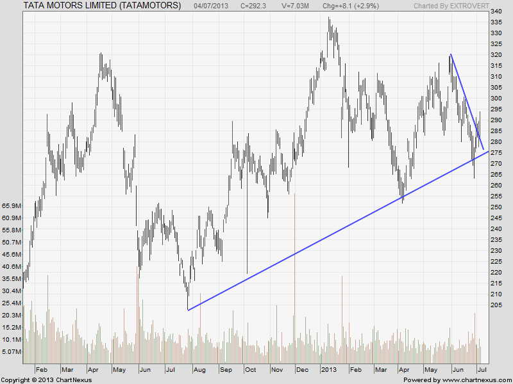Click the TATA MOTORS LIMITED chart title
Viewport: 513px width, 384px height.
click(102, 5)
